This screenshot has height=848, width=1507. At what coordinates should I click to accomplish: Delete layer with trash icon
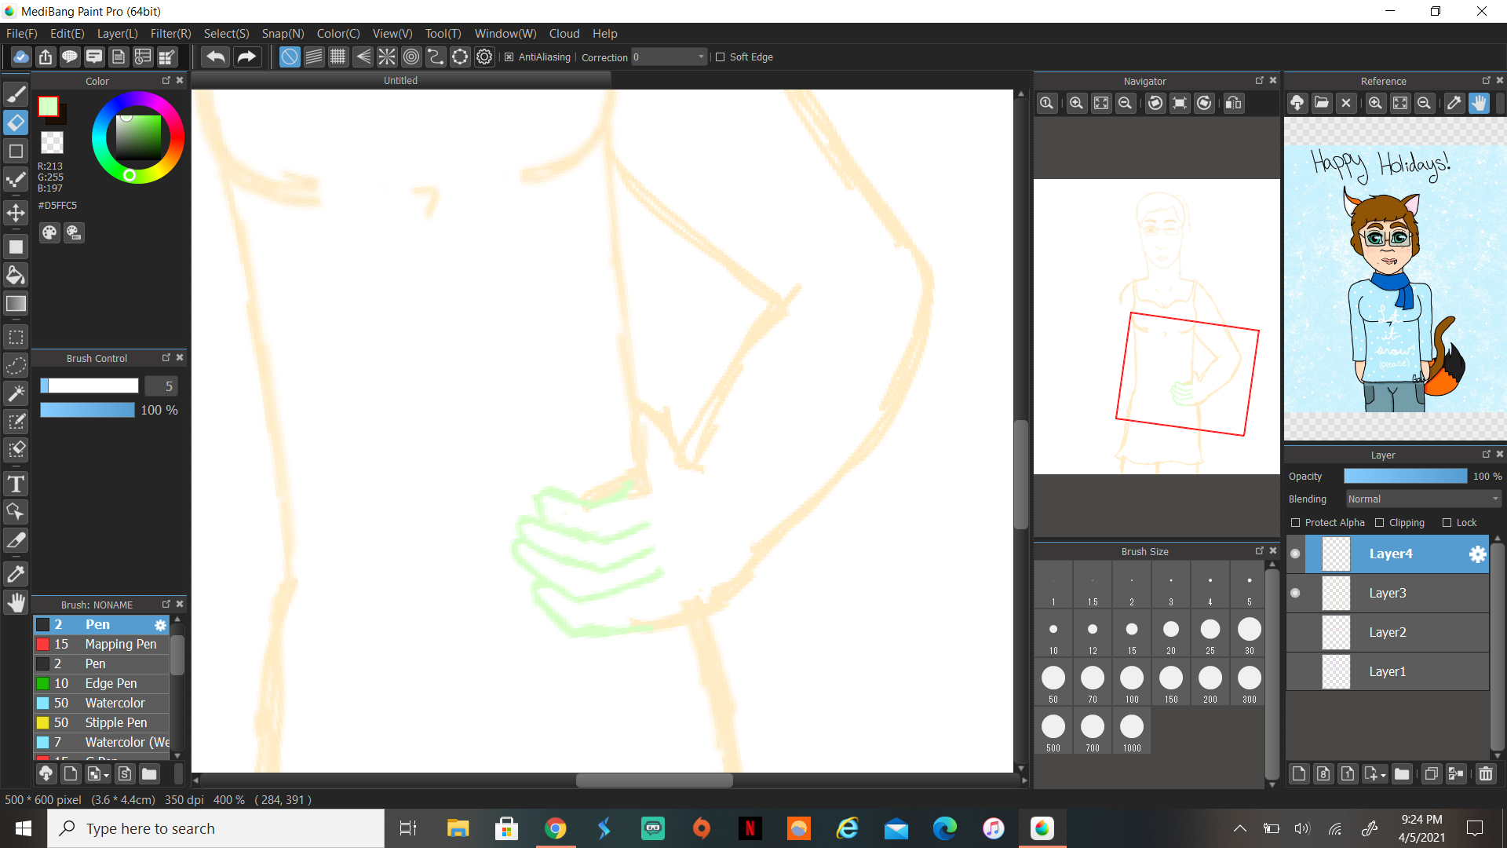1486,774
